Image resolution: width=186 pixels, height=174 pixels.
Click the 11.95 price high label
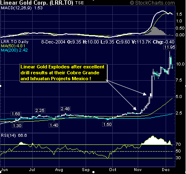[169, 47]
